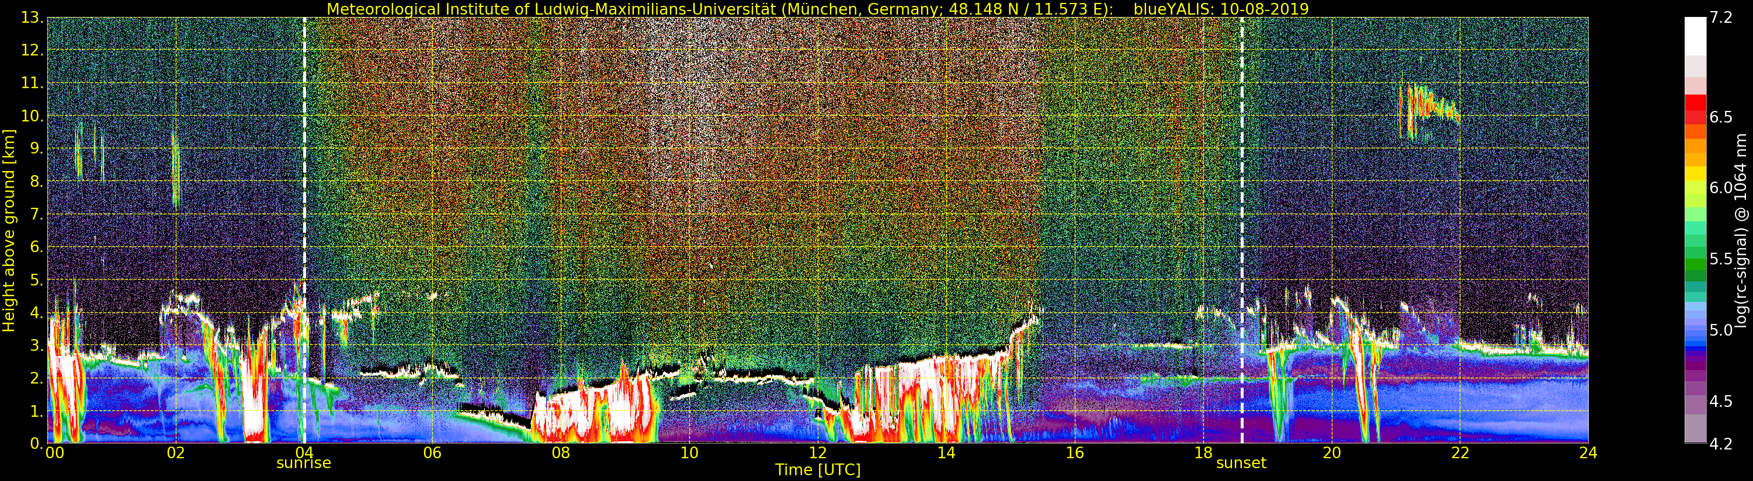Screen dimensions: 1753x481
Task: Click the colorbar tick value 6.5
Action: tap(1721, 117)
